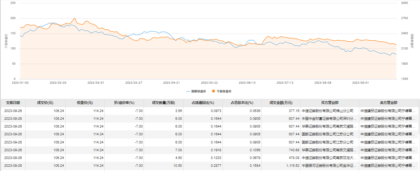Image resolution: width=420 pixels, height=171 pixels.
Task: Click the 2023-03-01 x-axis label
Action: coord(96,83)
